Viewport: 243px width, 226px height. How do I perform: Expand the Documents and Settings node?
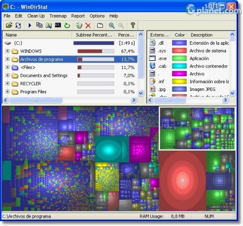(x=7, y=75)
